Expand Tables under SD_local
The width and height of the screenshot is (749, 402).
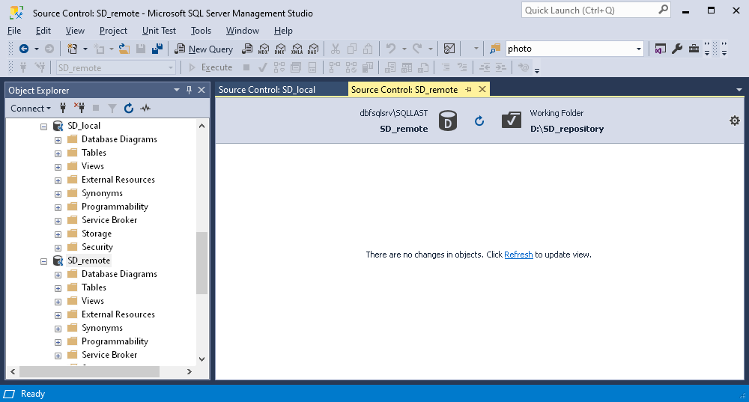click(58, 153)
